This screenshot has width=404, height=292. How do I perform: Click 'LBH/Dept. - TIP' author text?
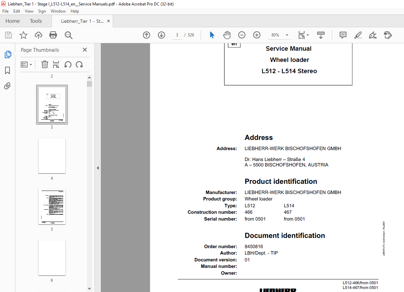[261, 253]
